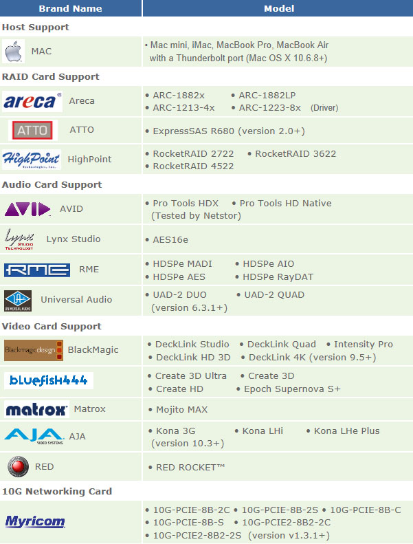Click the HDSPe MADI entry
This screenshot has height=544, width=413.
click(x=182, y=264)
